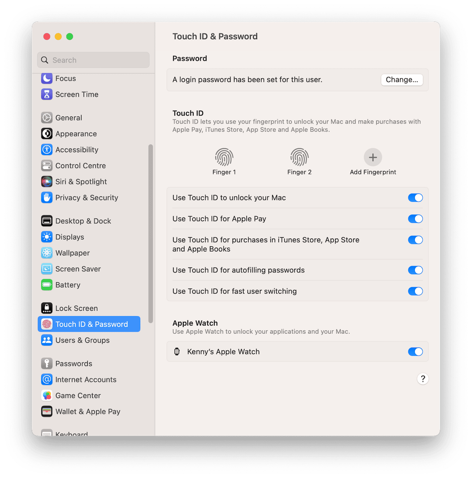This screenshot has height=478, width=472.
Task: Select Game Center bubbles icon
Action: 47,395
